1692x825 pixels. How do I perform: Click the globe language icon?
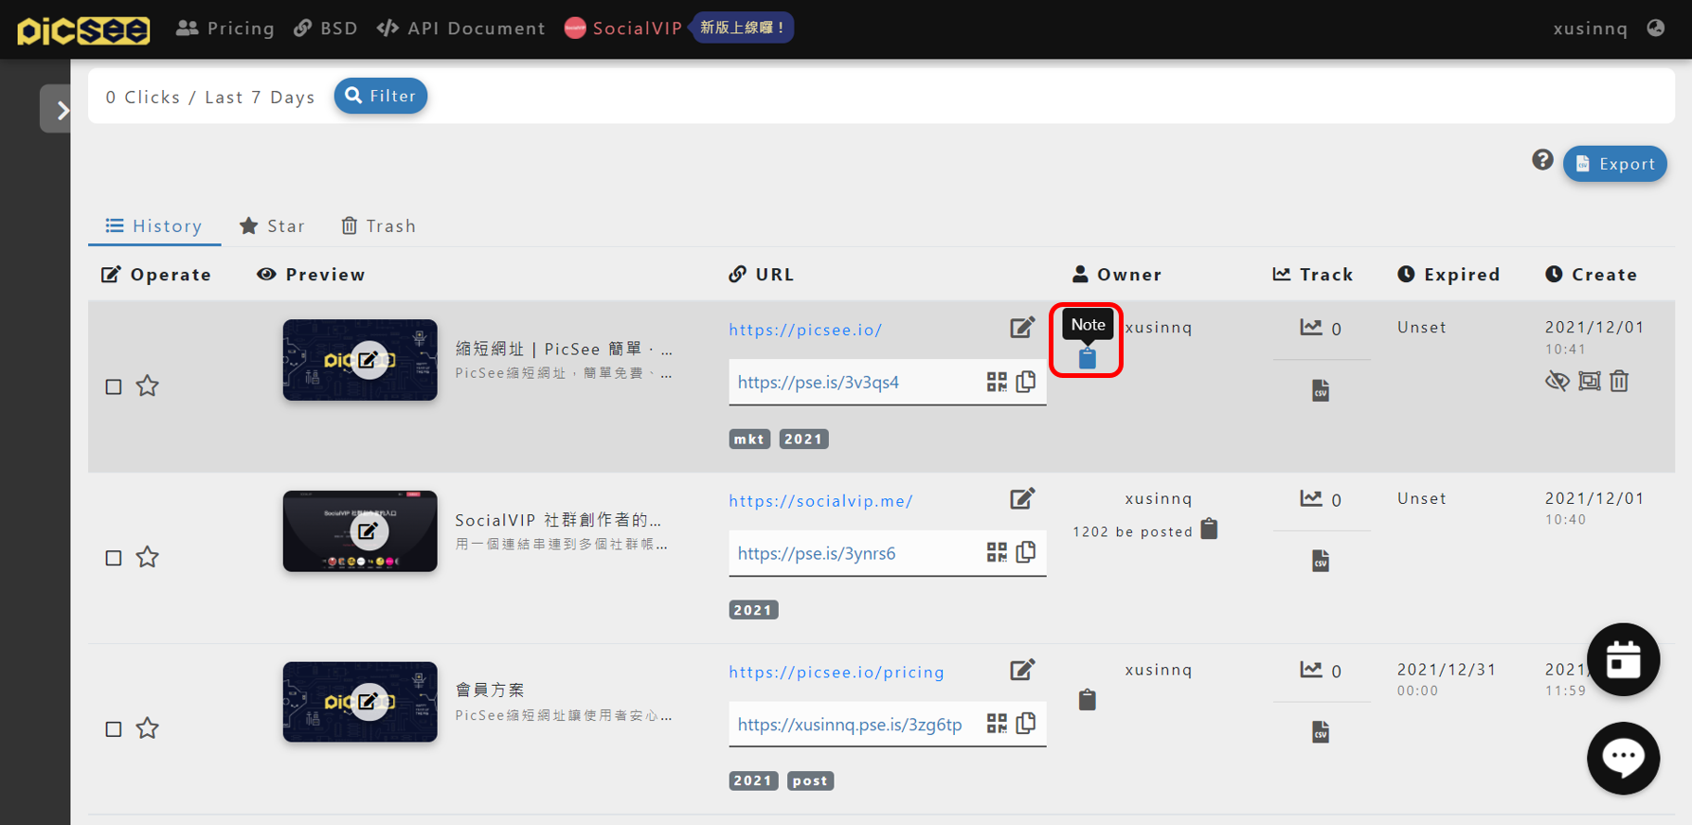coord(1656,27)
